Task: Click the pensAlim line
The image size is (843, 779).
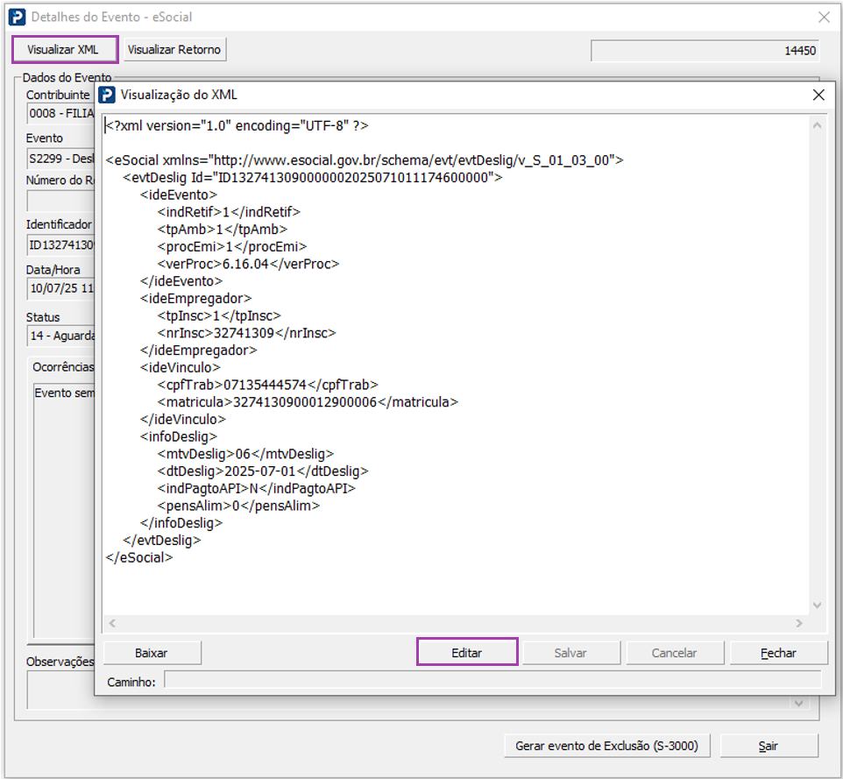Action: tap(238, 506)
